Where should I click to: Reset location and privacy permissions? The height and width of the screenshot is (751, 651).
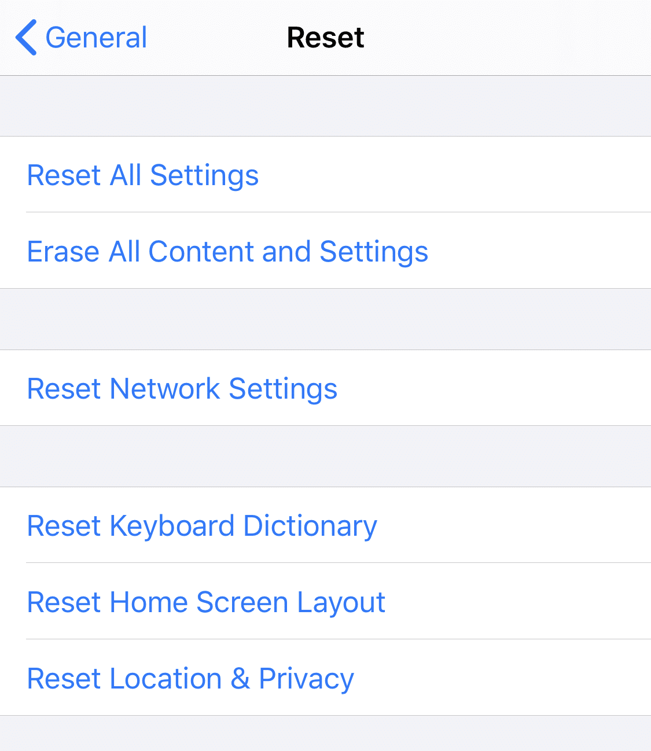(190, 678)
